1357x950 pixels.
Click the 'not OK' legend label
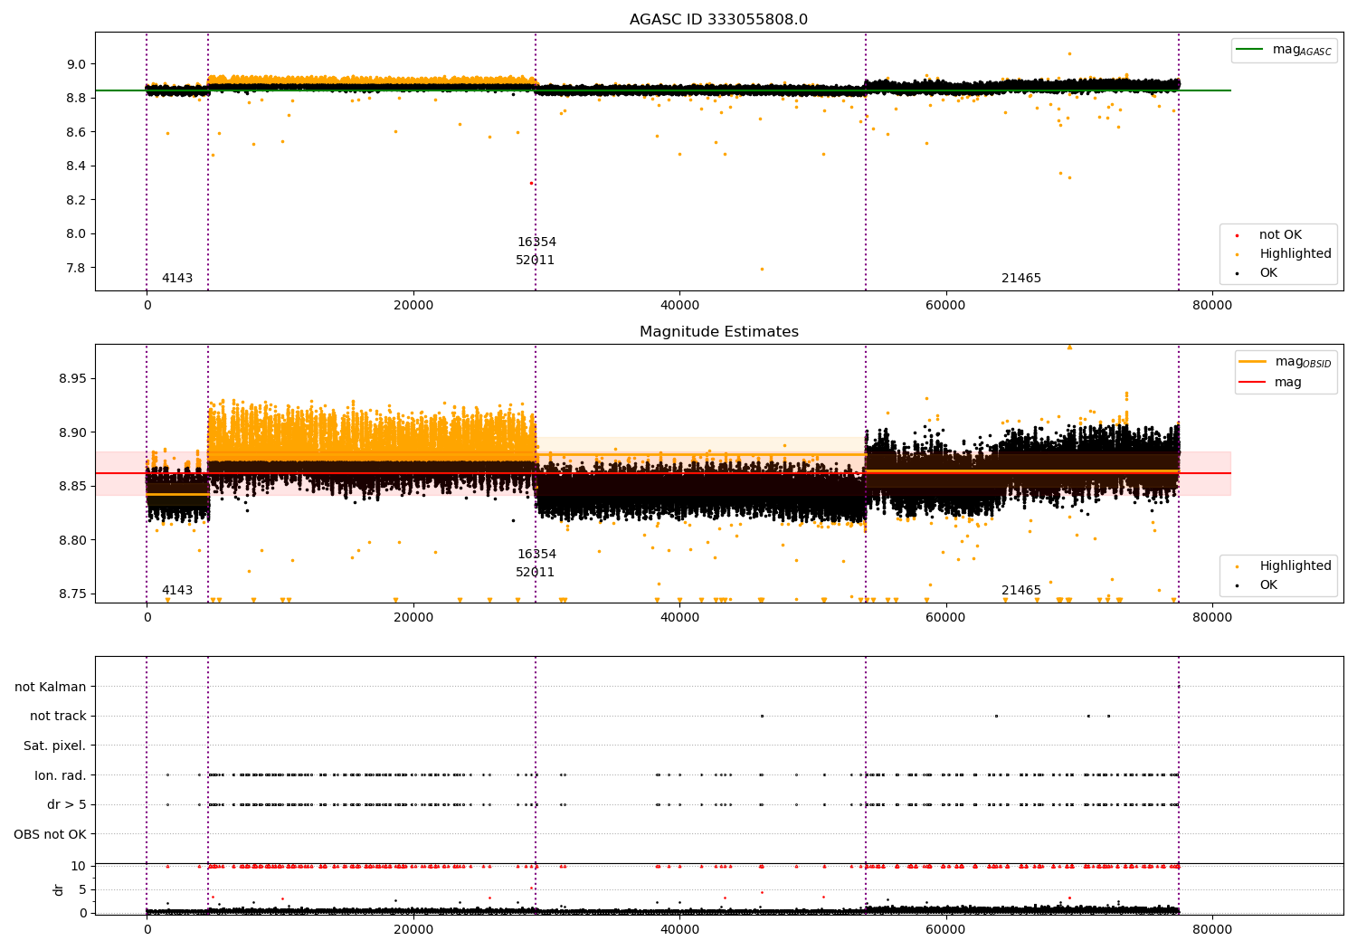tap(1280, 234)
